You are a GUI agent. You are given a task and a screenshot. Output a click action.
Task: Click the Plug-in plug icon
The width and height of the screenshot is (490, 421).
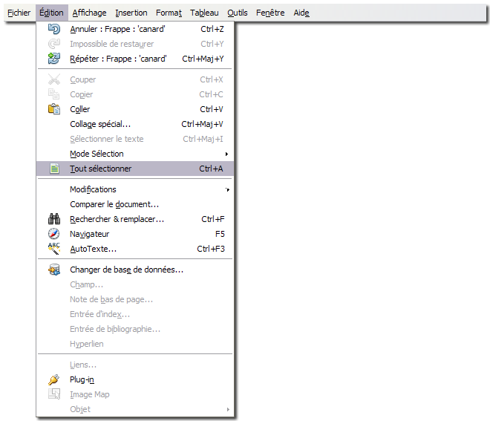(54, 379)
